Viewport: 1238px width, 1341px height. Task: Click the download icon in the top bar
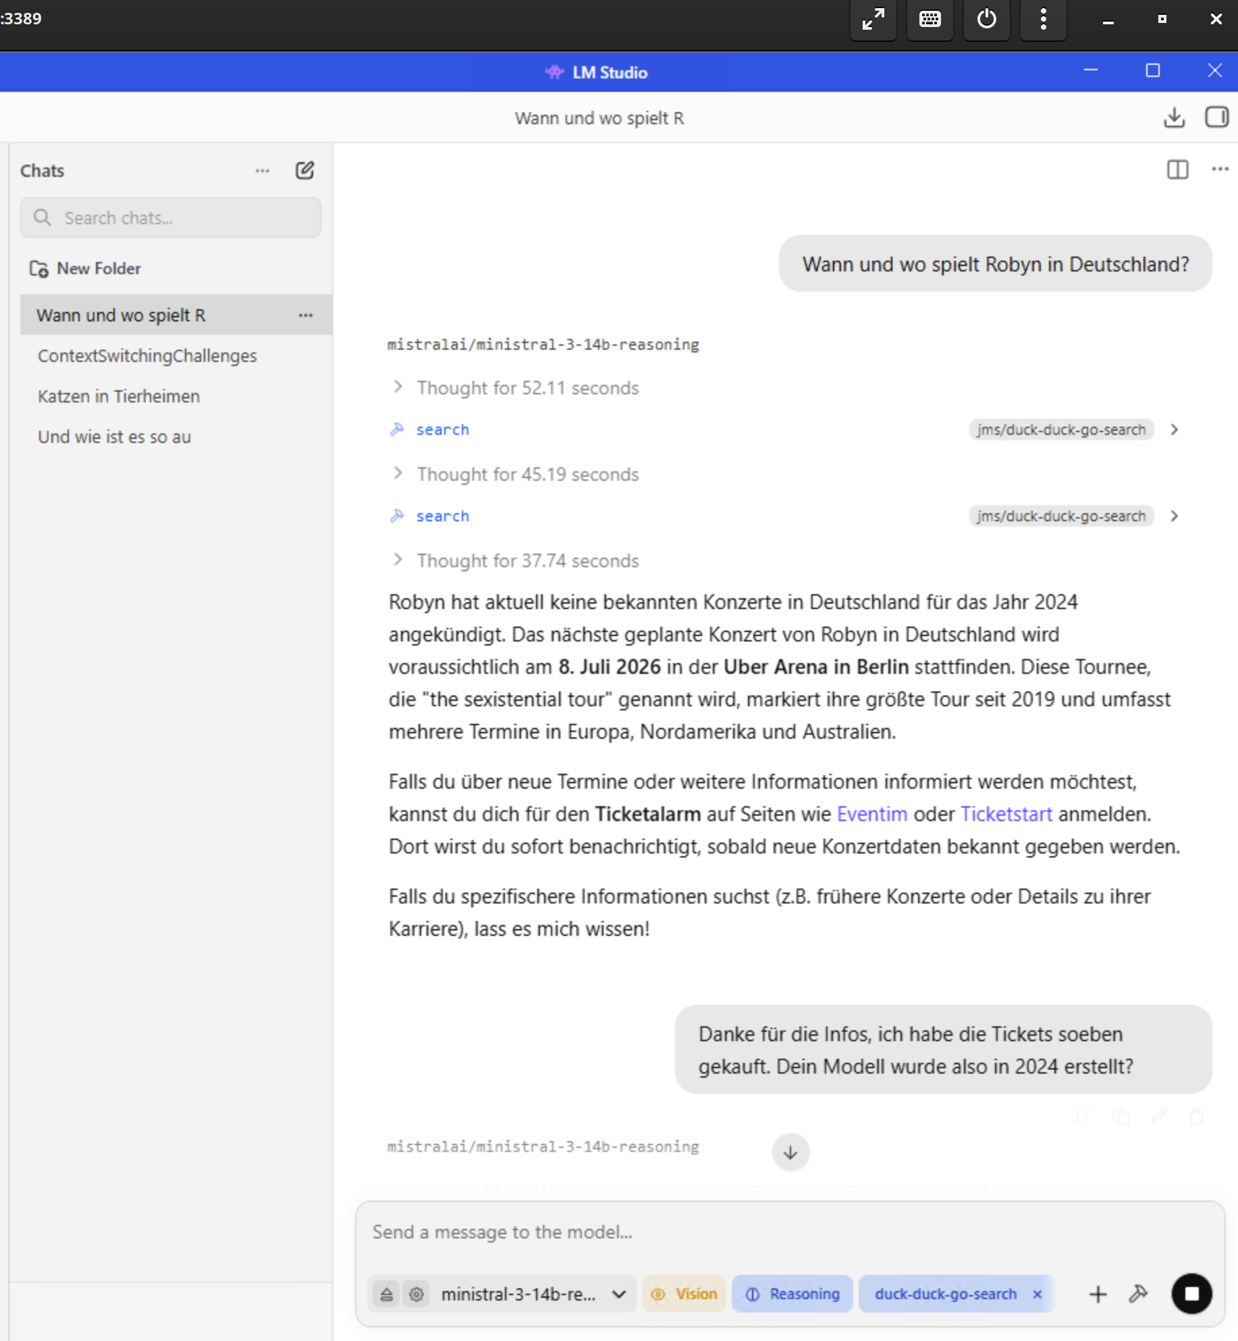click(1174, 117)
